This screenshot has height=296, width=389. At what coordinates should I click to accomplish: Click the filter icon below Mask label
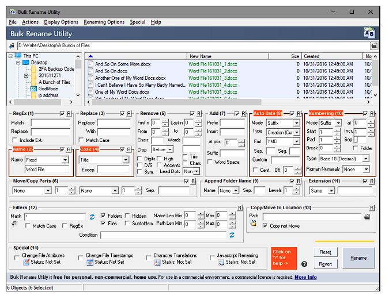[14, 224]
